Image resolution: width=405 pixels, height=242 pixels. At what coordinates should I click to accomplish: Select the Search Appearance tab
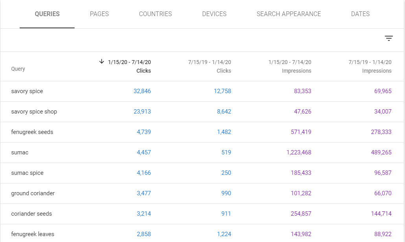(x=289, y=14)
